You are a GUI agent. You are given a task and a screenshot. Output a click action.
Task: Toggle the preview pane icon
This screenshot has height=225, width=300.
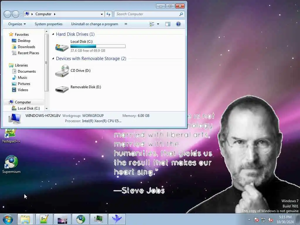click(168, 24)
